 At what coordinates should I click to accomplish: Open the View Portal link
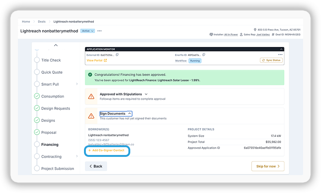click(x=97, y=60)
